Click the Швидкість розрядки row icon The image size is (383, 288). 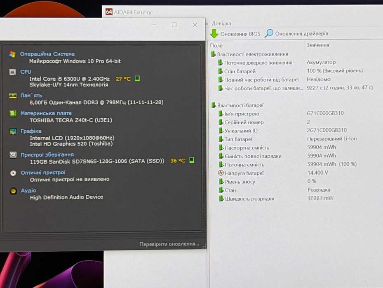click(x=221, y=199)
